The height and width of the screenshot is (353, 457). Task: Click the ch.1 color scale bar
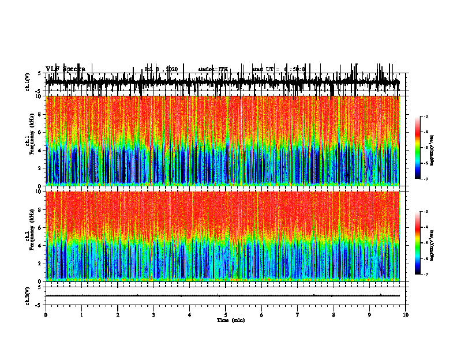point(418,148)
